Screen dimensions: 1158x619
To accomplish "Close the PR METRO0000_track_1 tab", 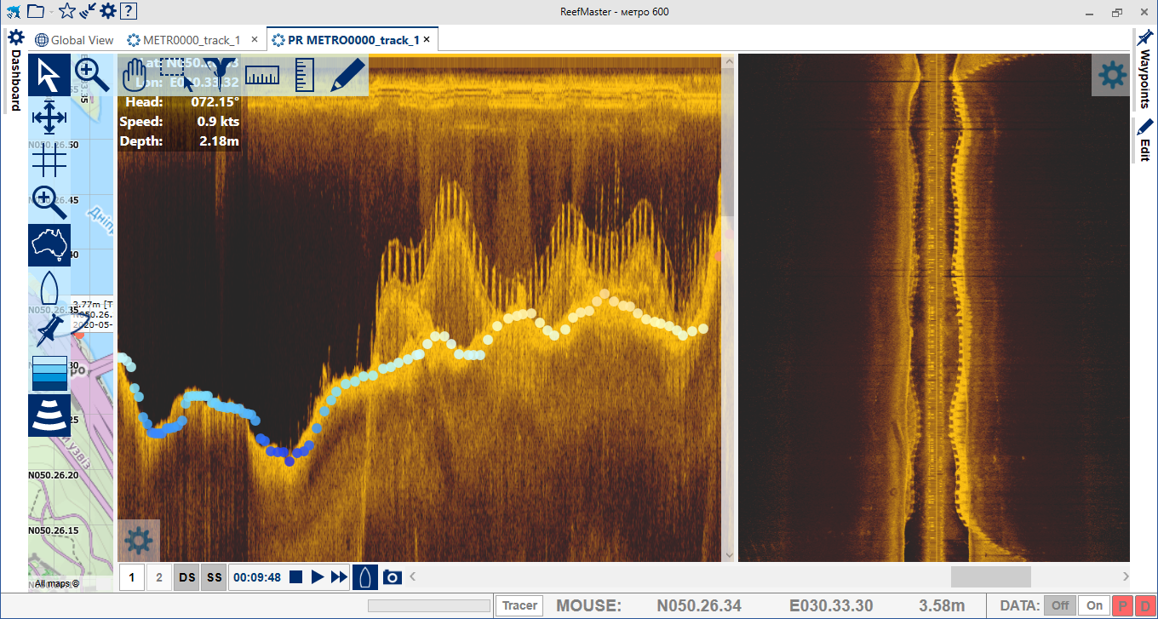I will tap(427, 40).
